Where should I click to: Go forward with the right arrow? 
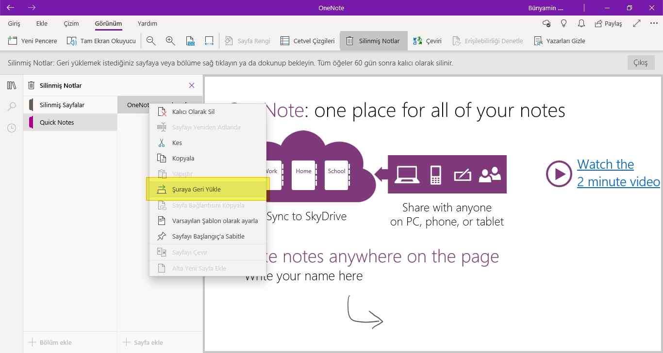(x=32, y=8)
